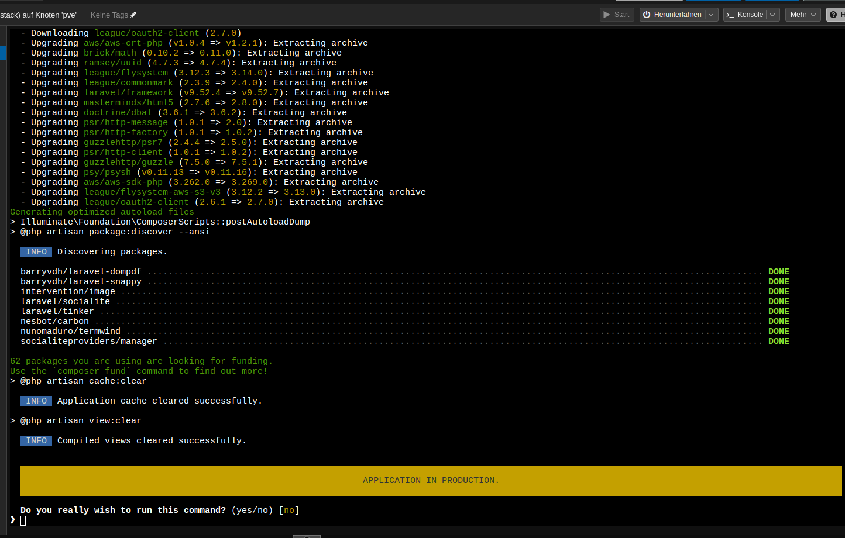Click the 'Keine Tags' label
The image size is (845, 538).
click(109, 15)
